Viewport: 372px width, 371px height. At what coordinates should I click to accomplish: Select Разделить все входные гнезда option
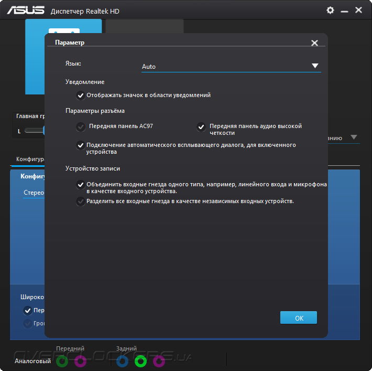(x=81, y=202)
